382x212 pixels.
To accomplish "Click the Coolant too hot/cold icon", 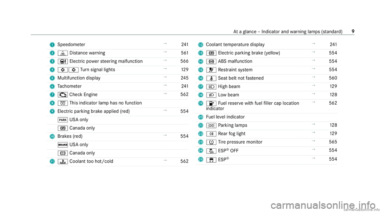I will click(62, 161).
